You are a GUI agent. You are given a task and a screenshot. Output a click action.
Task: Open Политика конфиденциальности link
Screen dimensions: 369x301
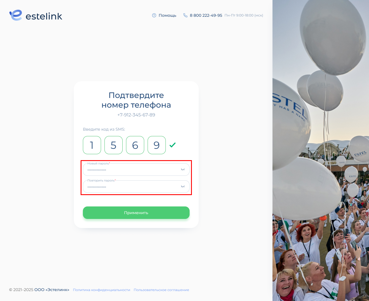click(x=102, y=290)
